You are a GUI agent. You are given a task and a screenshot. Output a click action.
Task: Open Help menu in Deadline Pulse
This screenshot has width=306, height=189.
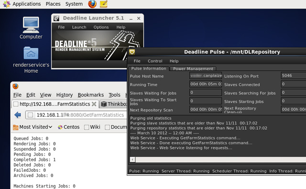click(x=174, y=61)
